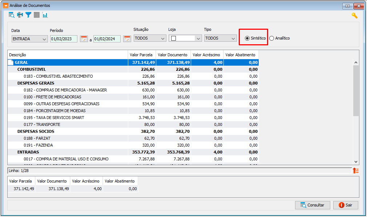Open calendar picker for start date 01/02/2023

(x=84, y=39)
